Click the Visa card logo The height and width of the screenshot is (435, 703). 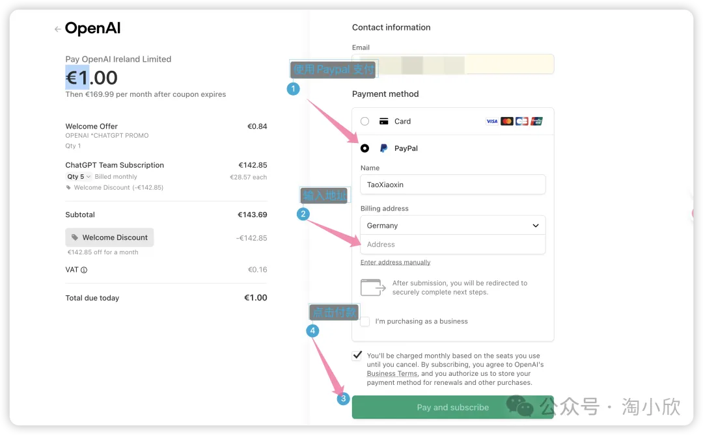[x=492, y=122]
